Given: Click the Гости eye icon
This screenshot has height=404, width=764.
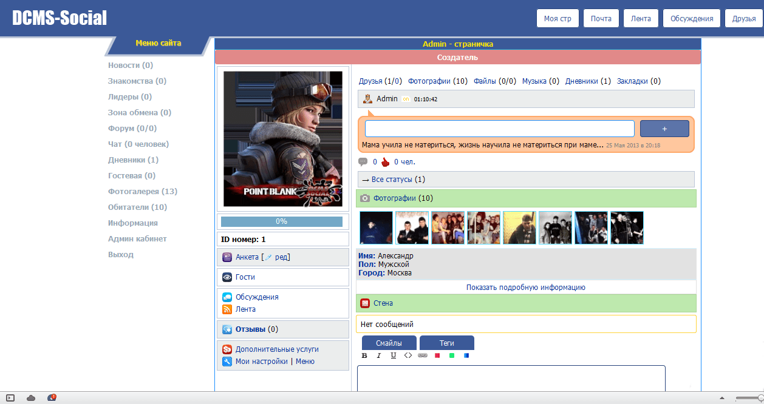Looking at the screenshot, I should tap(227, 277).
